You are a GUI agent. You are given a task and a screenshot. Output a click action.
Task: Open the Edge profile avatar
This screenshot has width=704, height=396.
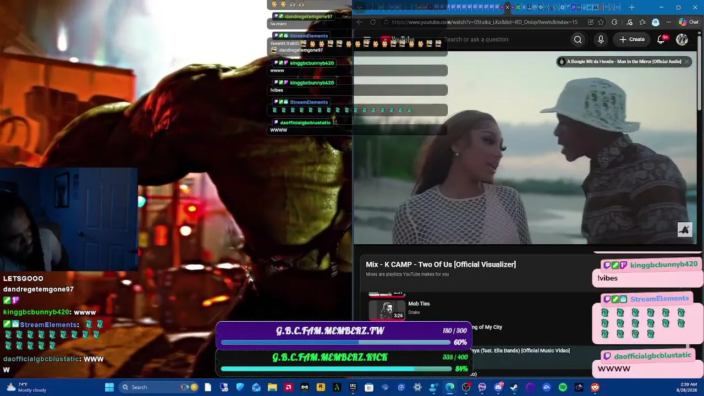(656, 22)
